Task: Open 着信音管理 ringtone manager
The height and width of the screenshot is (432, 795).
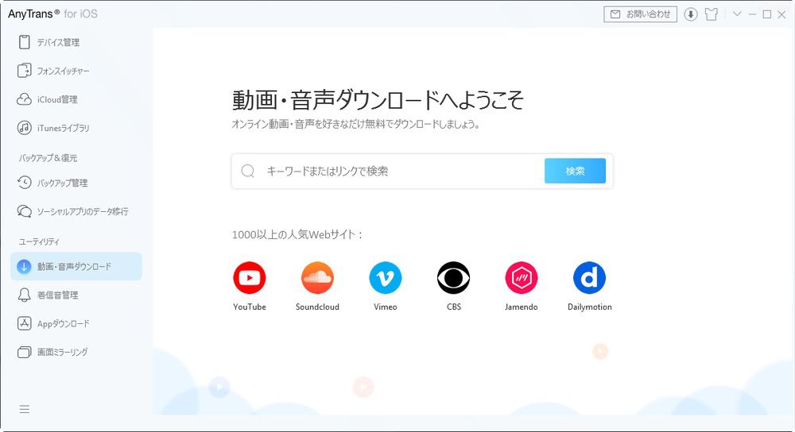Action: 57,295
